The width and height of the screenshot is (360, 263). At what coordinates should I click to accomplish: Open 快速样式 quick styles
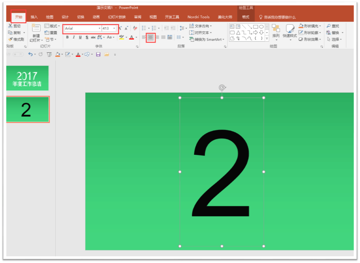tap(290, 32)
